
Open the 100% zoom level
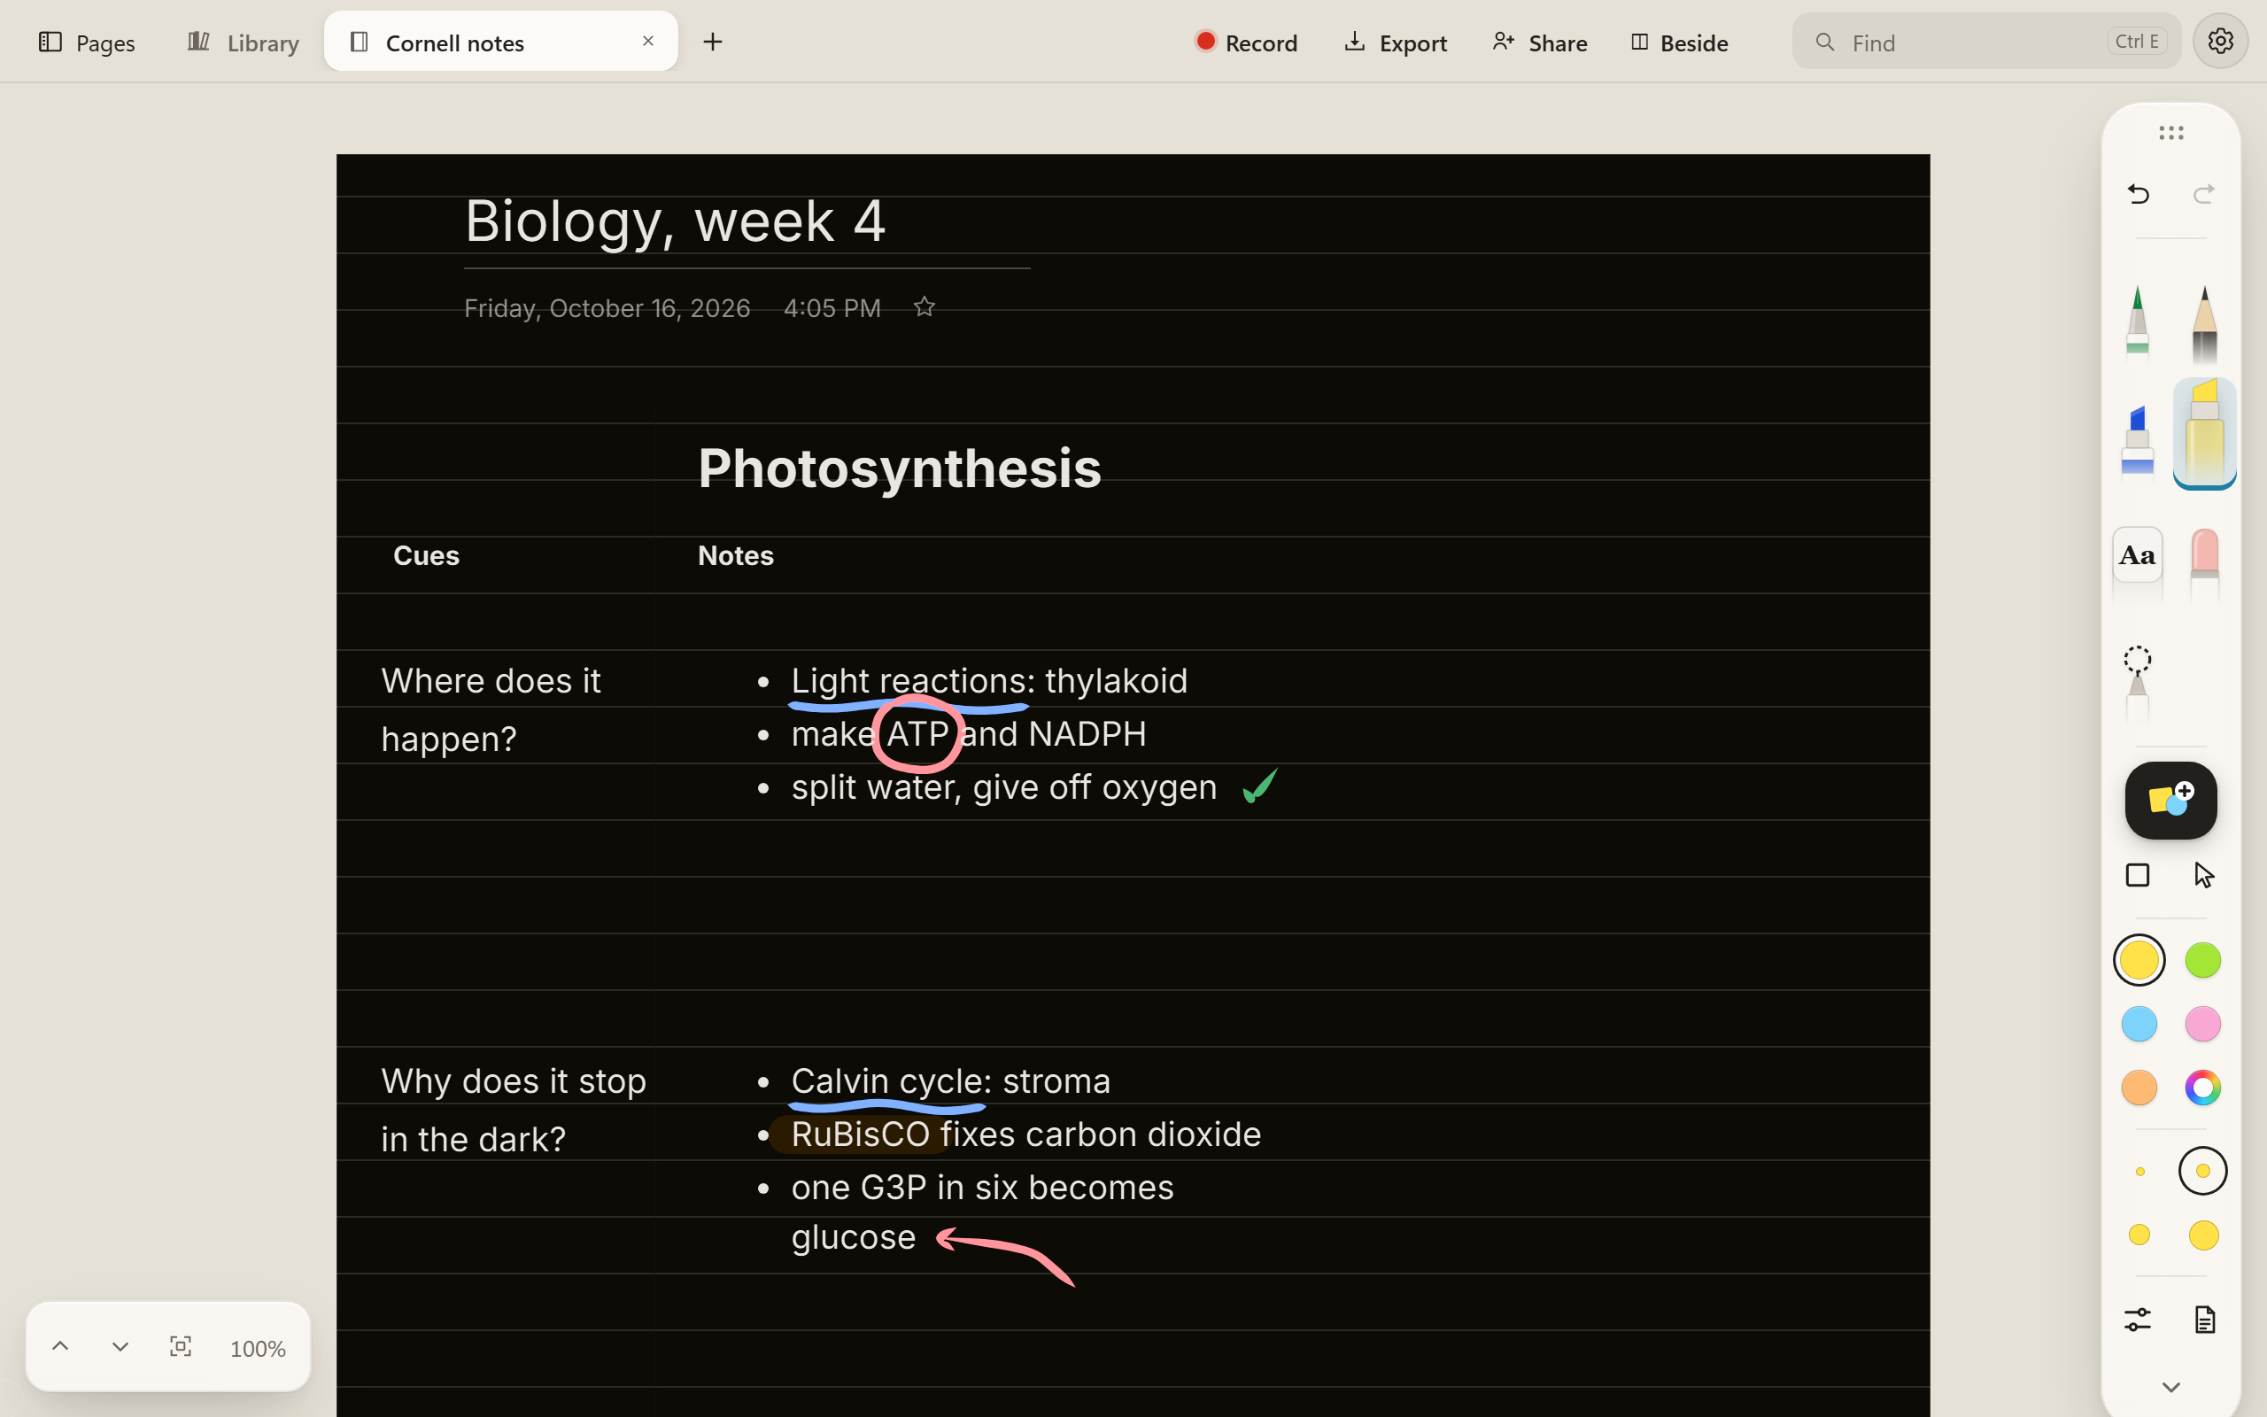tap(258, 1349)
